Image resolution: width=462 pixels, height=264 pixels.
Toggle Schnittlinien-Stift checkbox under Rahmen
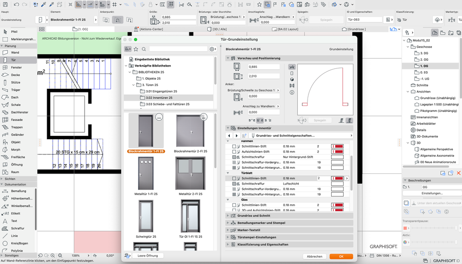(x=234, y=147)
